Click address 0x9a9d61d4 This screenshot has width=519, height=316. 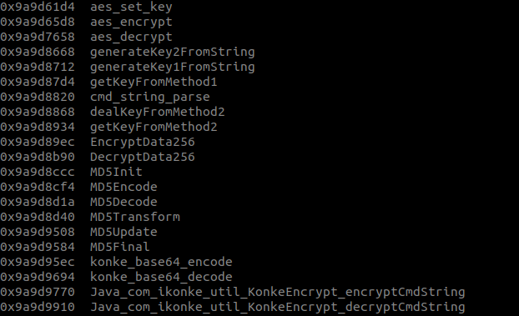pyautogui.click(x=38, y=8)
